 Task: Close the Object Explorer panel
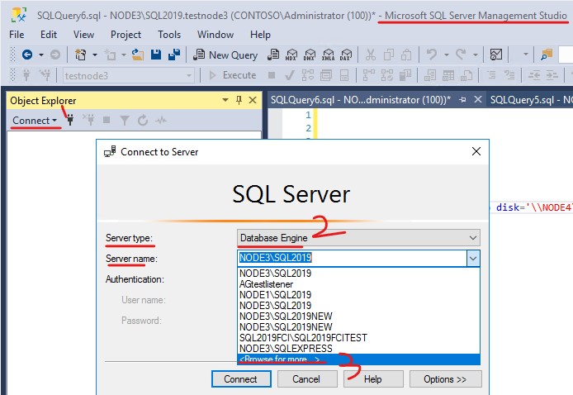click(253, 100)
